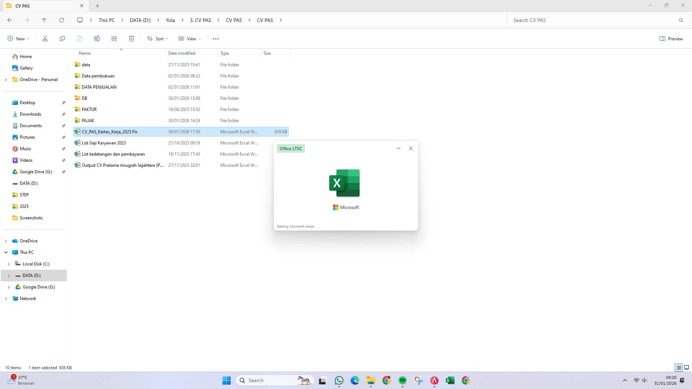The width and height of the screenshot is (692, 389).
Task: Collapse the This PC tree in sidebar
Action: click(6, 252)
